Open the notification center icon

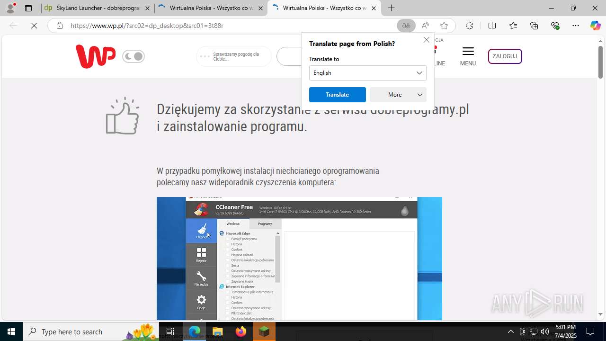[591, 332]
